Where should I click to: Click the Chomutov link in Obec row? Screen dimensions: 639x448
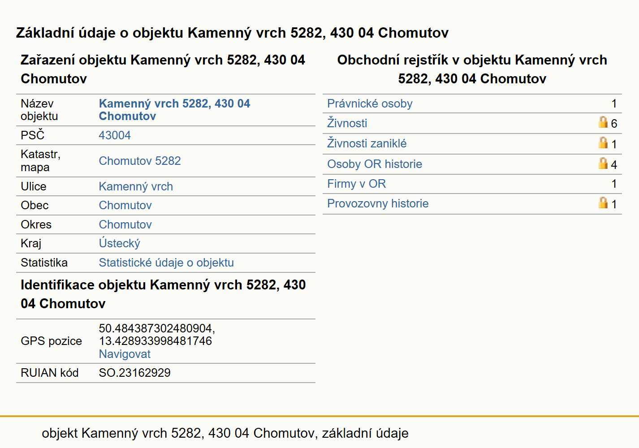click(125, 205)
